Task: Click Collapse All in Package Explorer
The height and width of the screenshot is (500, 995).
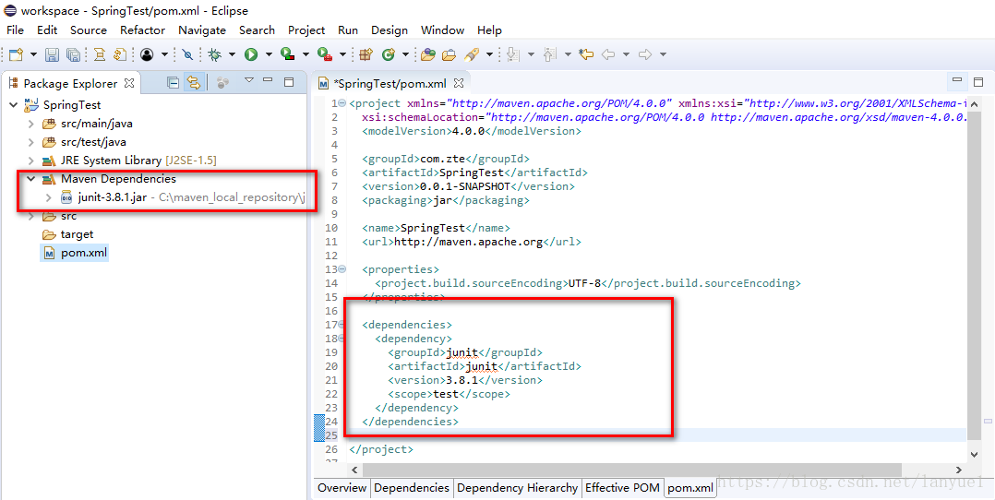Action: pos(173,82)
